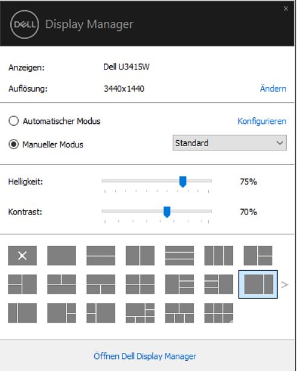Click the Dell U3415W monitor name
Image resolution: width=297 pixels, height=371 pixels.
tap(126, 66)
